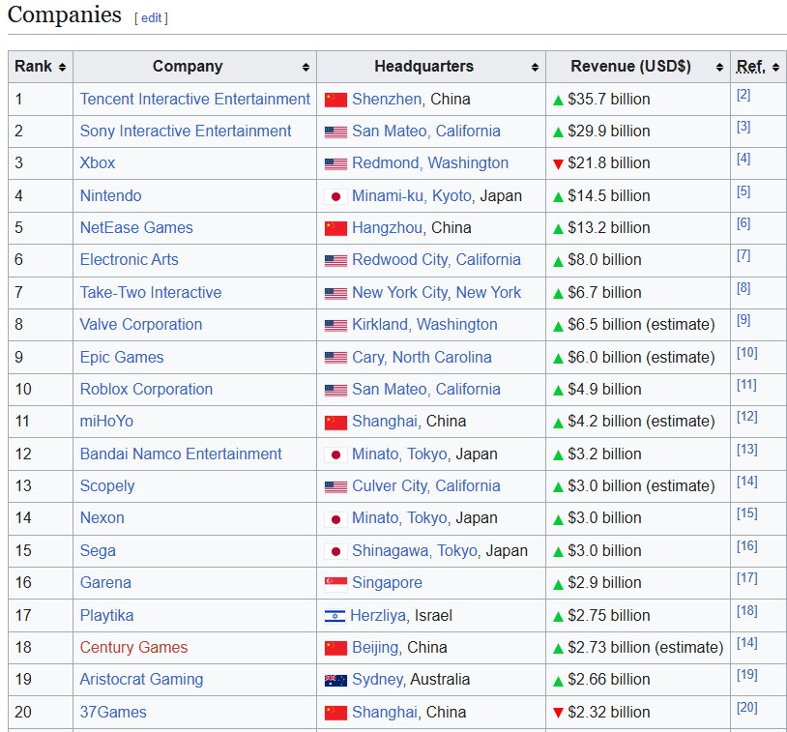Open the Hangzhou link

[387, 228]
